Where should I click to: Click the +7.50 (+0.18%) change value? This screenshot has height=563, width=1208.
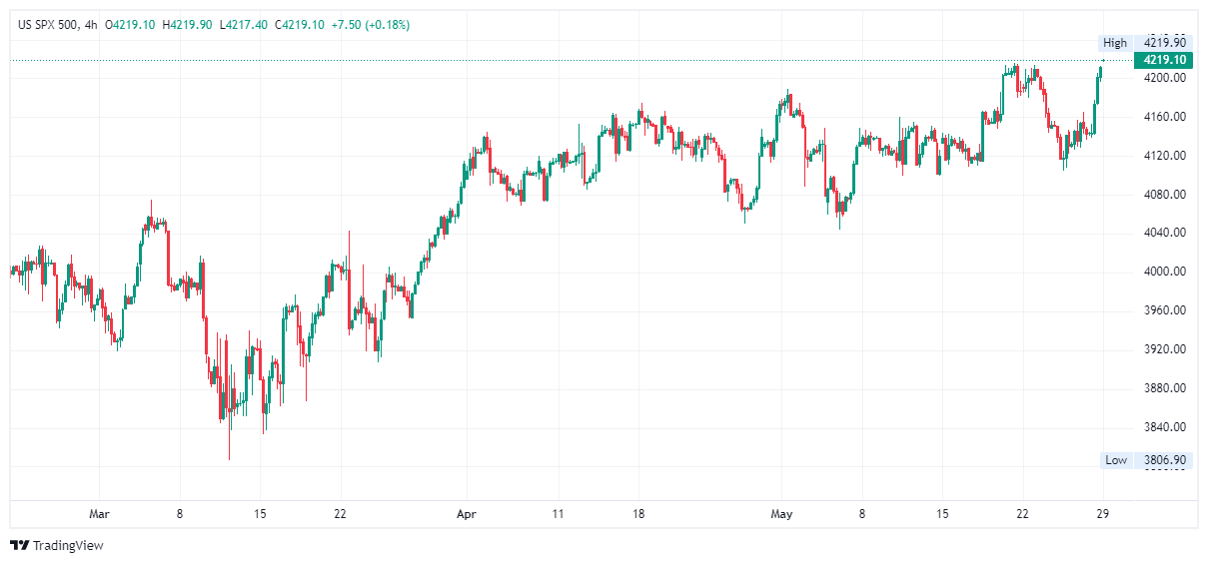coord(372,24)
